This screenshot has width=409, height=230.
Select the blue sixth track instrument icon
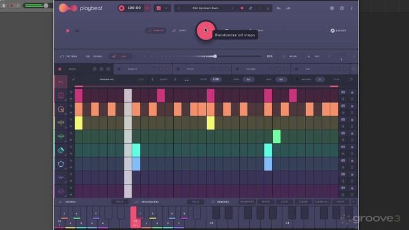point(61,164)
